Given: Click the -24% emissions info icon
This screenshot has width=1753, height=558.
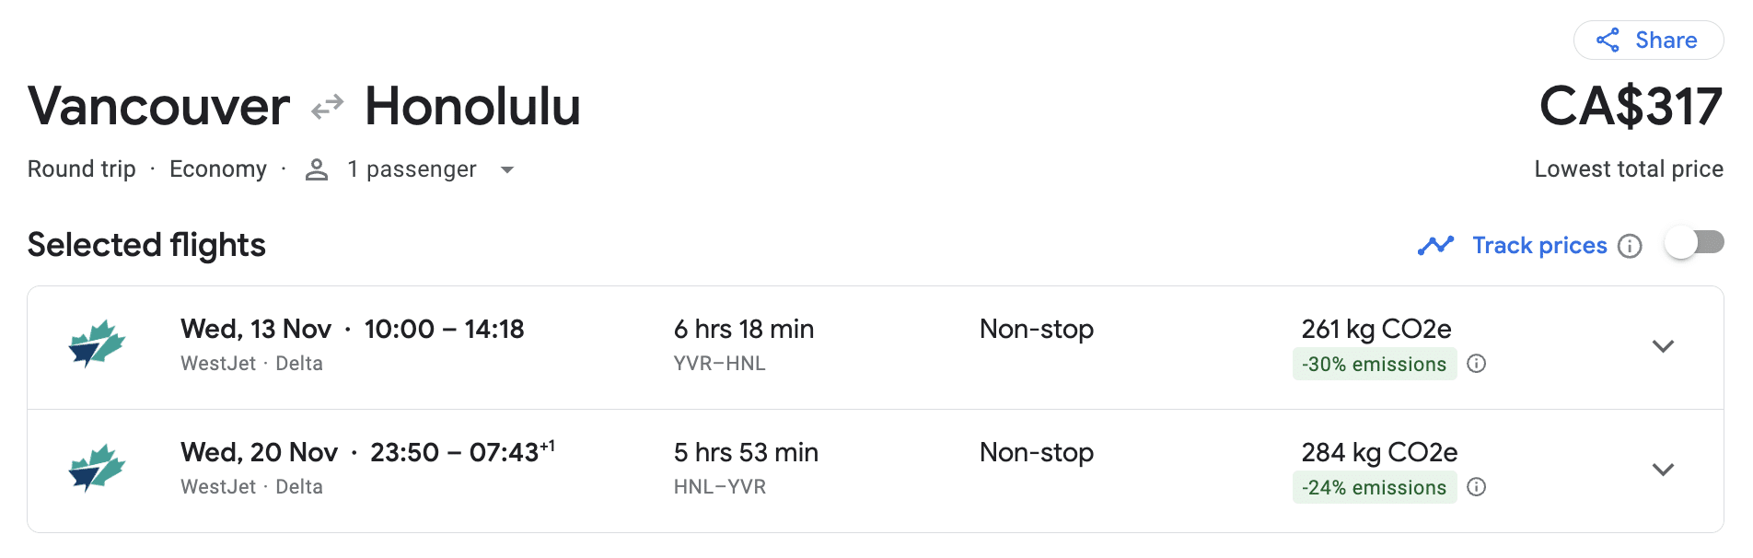Looking at the screenshot, I should tap(1476, 487).
